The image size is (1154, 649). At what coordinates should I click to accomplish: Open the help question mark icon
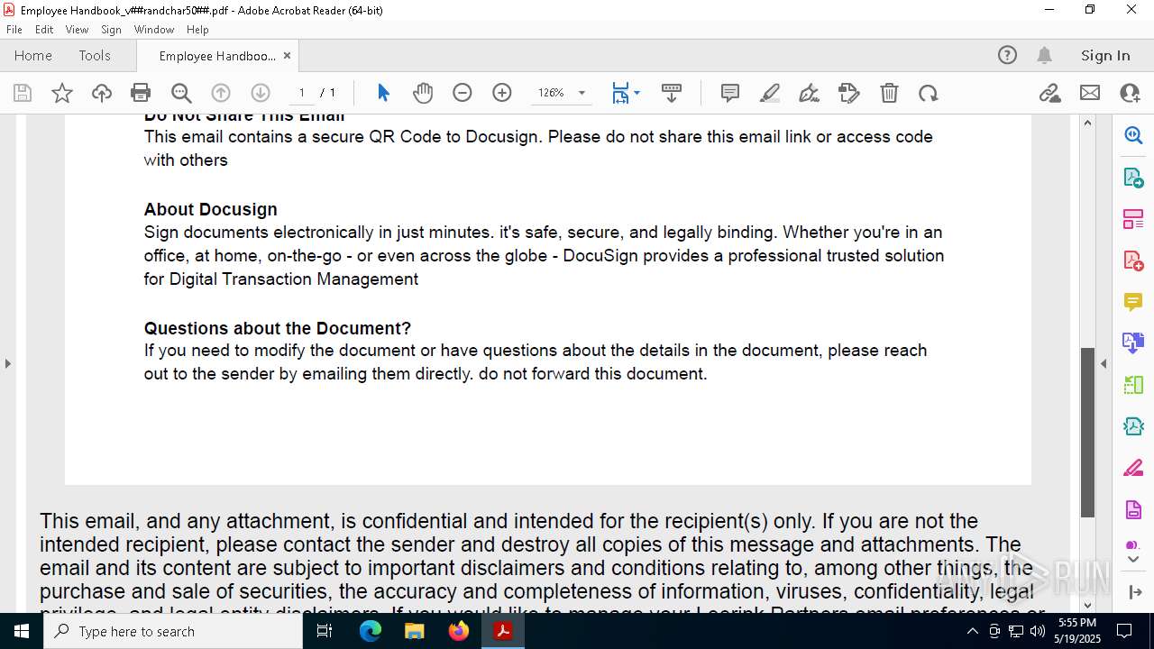coord(1007,56)
